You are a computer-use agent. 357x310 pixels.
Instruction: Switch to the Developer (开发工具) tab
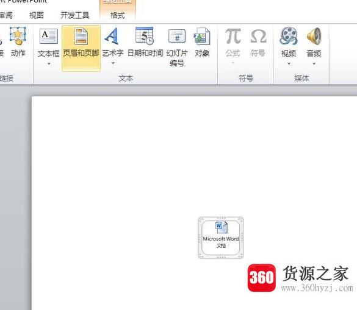point(74,15)
